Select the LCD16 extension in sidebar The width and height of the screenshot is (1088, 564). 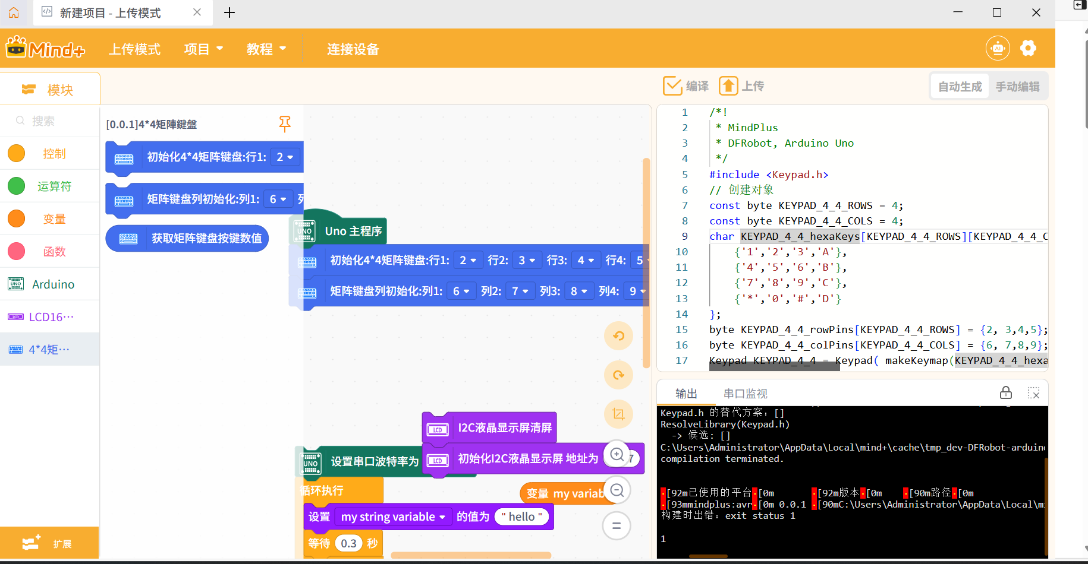pos(50,316)
